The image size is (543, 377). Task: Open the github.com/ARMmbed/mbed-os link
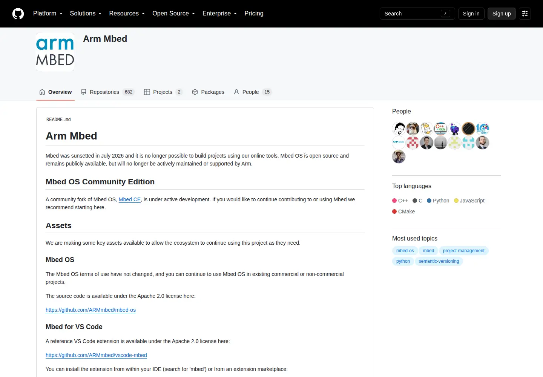(x=90, y=310)
